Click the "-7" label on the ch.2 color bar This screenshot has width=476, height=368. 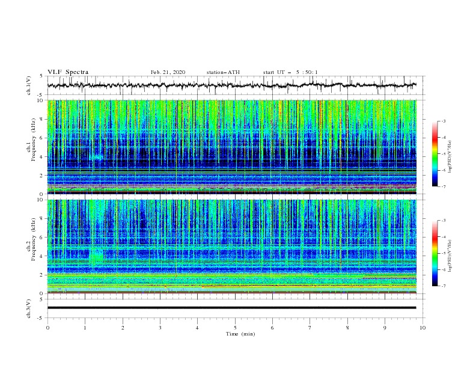coord(443,286)
